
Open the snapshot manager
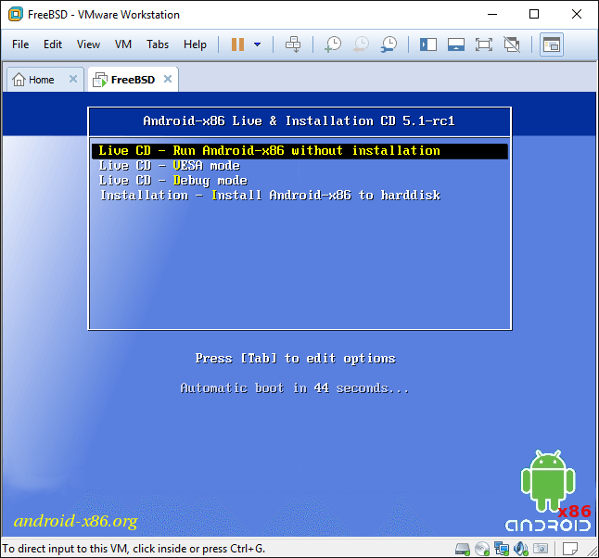389,44
